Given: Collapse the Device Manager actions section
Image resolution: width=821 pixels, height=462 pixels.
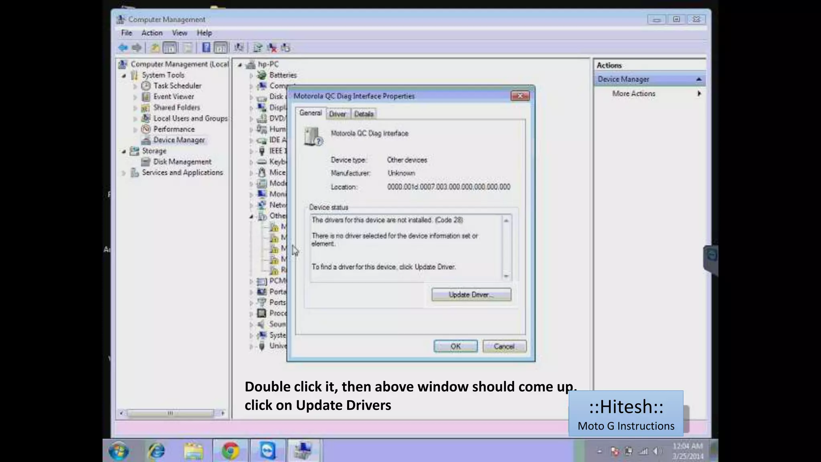Looking at the screenshot, I should point(699,79).
